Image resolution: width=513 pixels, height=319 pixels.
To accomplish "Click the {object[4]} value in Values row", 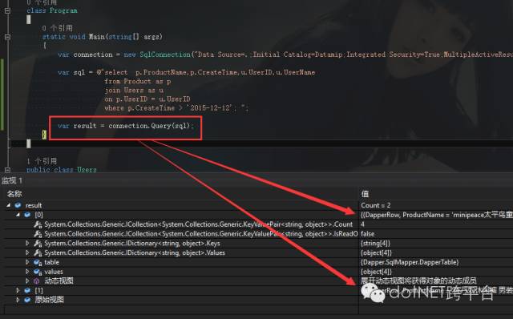I will (x=376, y=252).
